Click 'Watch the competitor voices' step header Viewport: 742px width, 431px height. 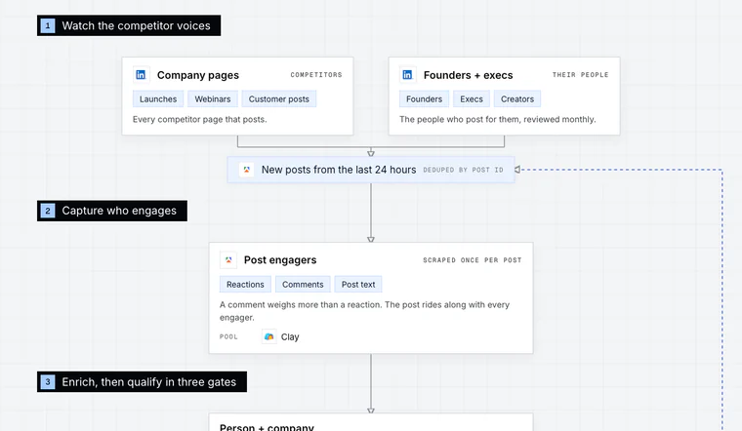pos(129,25)
